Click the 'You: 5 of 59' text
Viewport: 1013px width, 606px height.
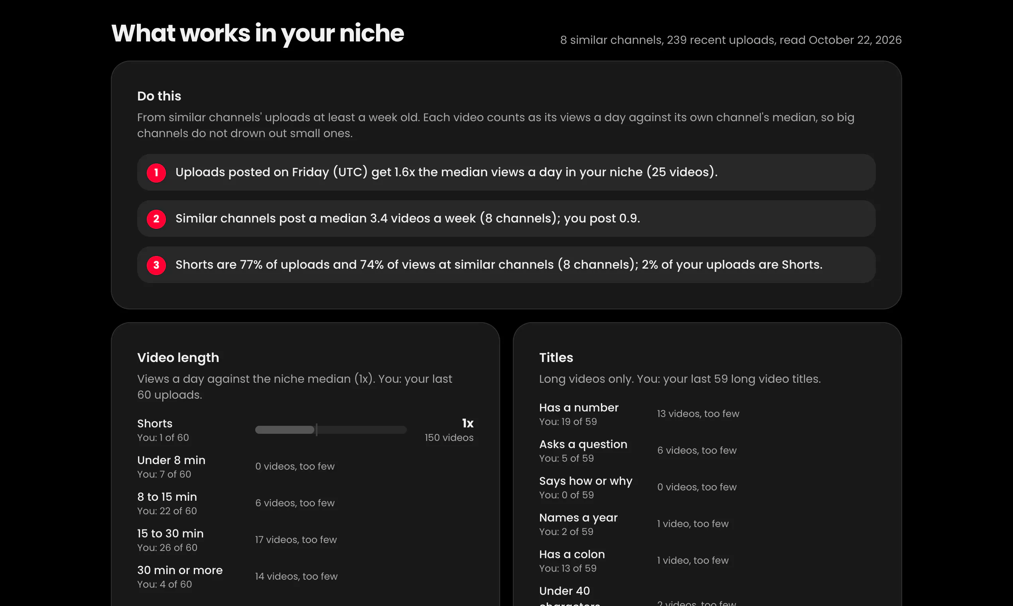[567, 458]
